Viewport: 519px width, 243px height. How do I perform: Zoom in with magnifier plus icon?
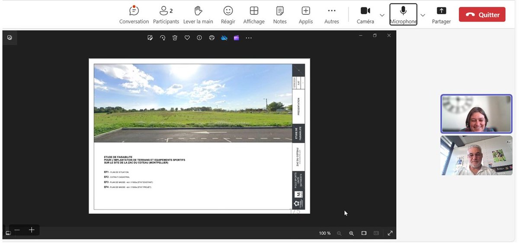click(x=351, y=233)
